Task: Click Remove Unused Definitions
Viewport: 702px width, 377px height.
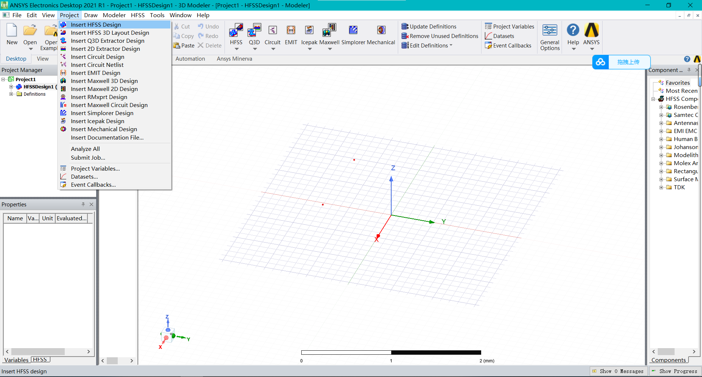Action: pos(440,36)
